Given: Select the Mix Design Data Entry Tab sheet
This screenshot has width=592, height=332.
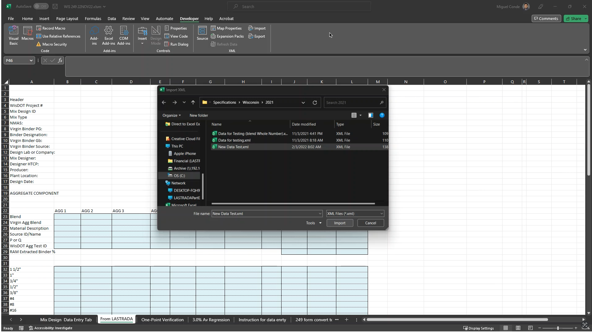Looking at the screenshot, I should point(66,320).
